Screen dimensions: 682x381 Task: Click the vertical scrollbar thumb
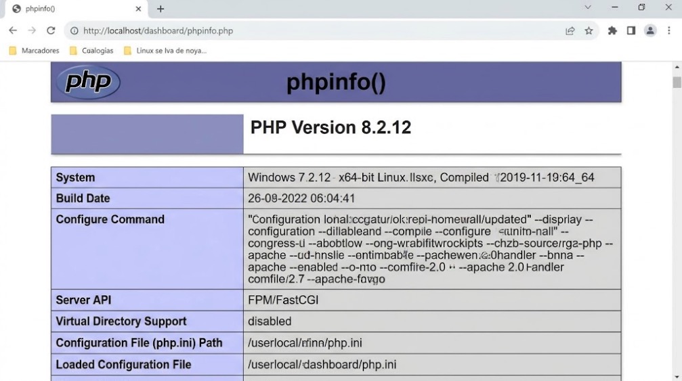[677, 82]
